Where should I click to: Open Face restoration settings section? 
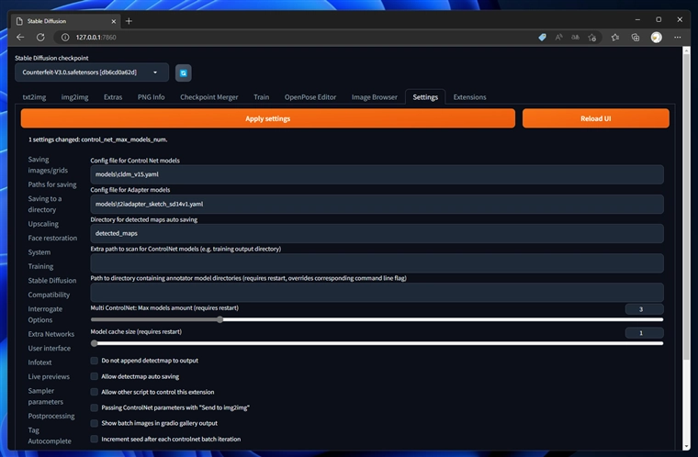pos(52,238)
